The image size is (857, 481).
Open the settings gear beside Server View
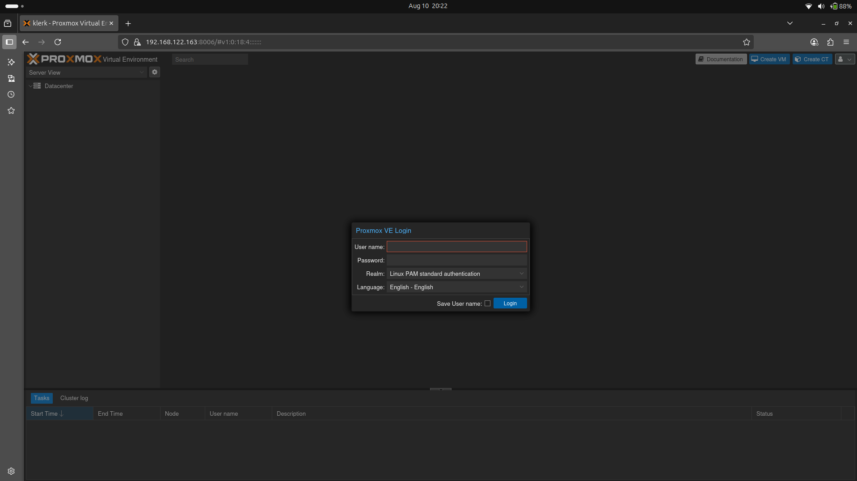(154, 72)
